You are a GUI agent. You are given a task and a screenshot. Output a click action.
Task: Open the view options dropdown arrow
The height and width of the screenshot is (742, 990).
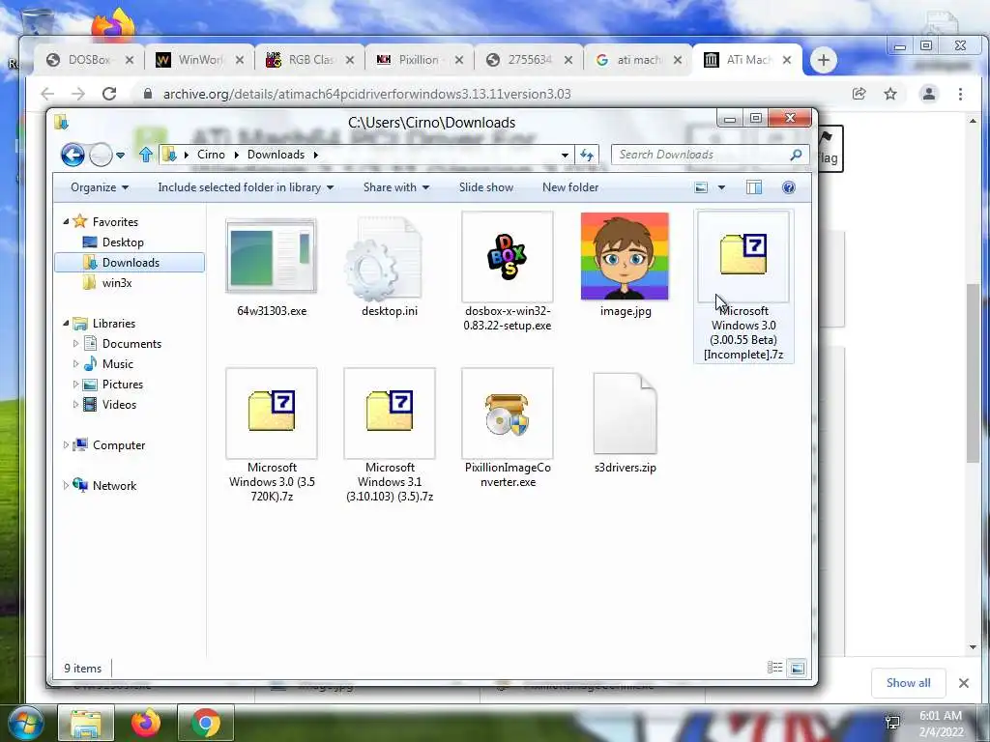(721, 187)
